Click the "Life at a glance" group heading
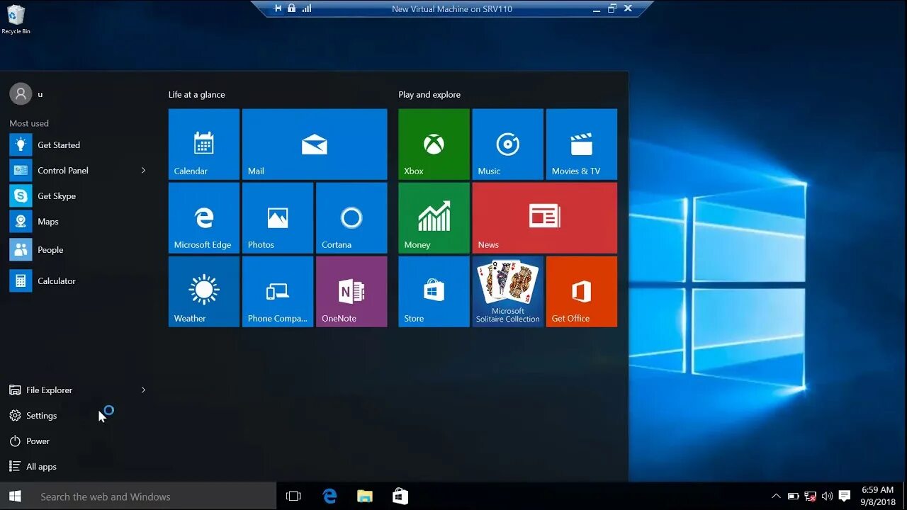907x510 pixels. pyautogui.click(x=196, y=94)
